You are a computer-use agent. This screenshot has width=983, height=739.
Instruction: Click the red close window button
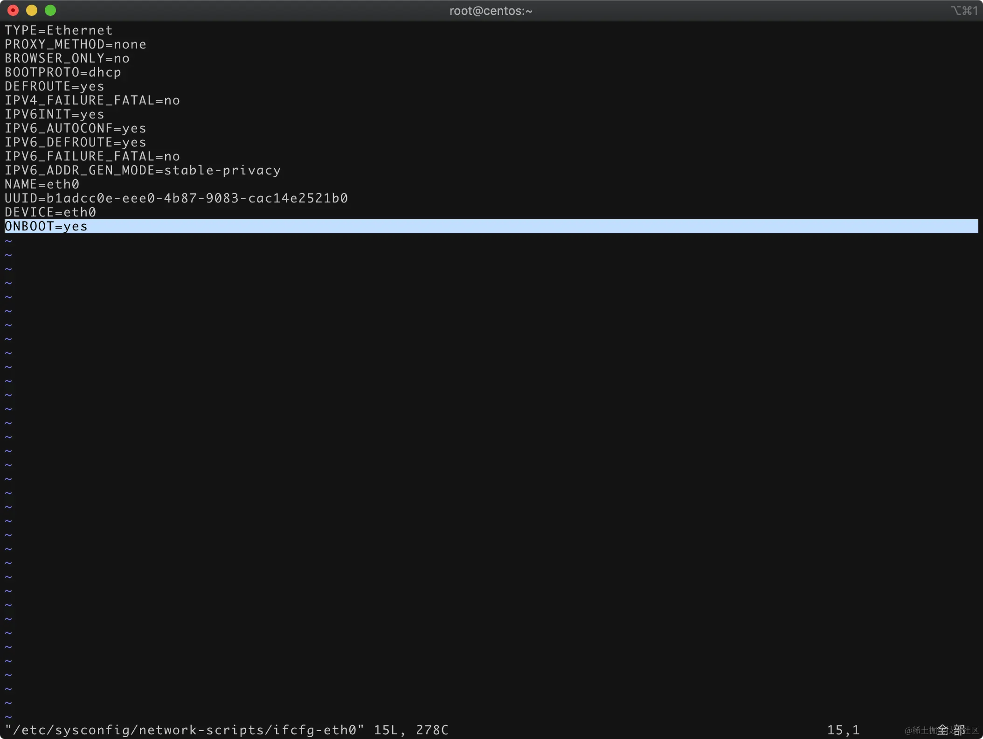click(13, 10)
